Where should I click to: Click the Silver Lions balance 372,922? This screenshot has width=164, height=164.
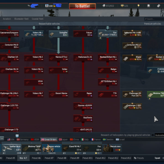coord(108,6)
